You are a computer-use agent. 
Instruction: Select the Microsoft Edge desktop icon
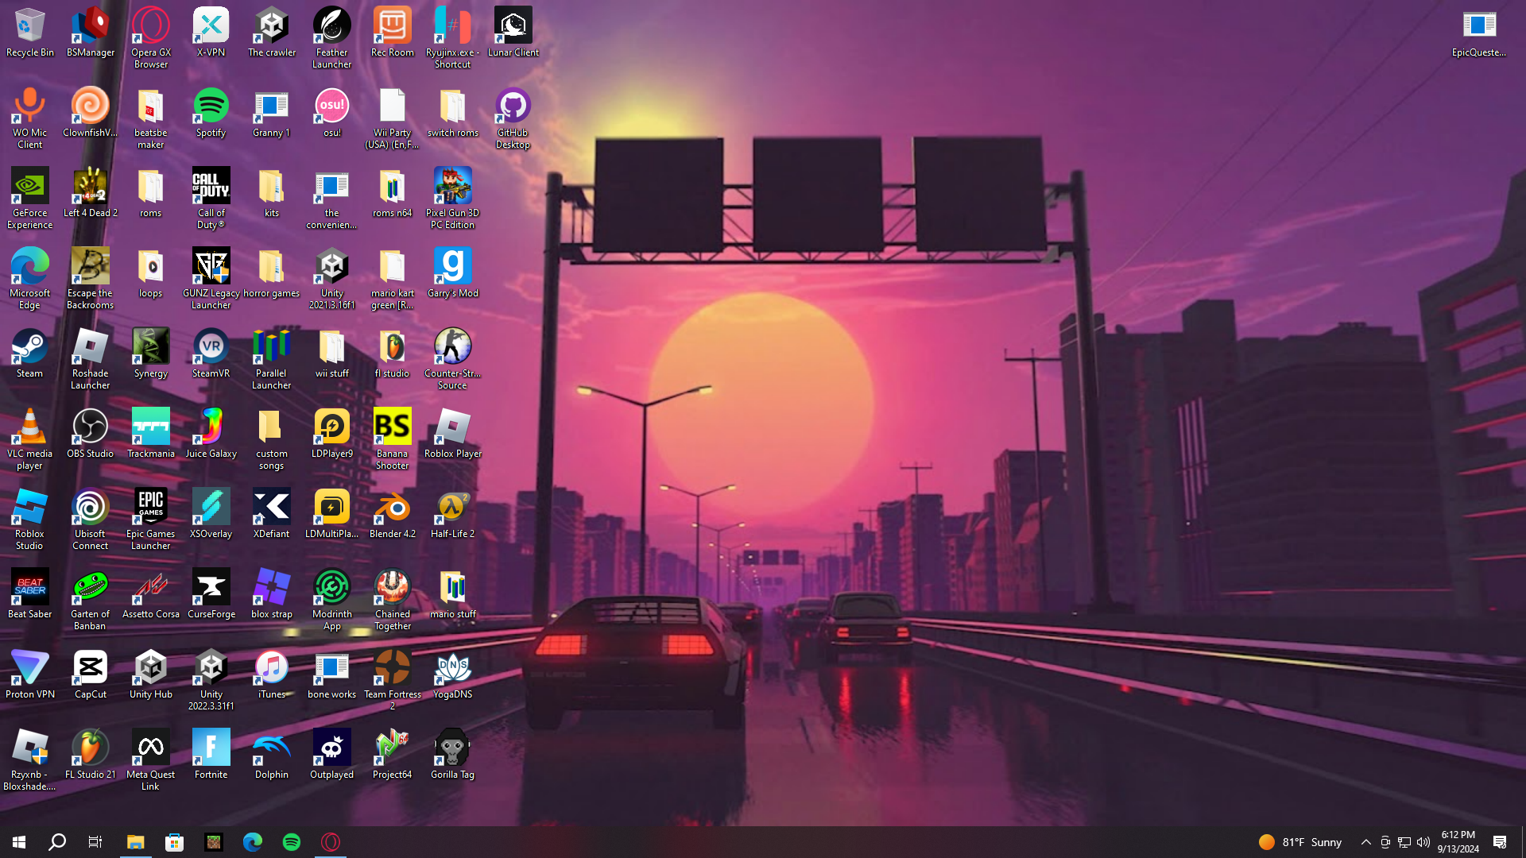click(30, 279)
